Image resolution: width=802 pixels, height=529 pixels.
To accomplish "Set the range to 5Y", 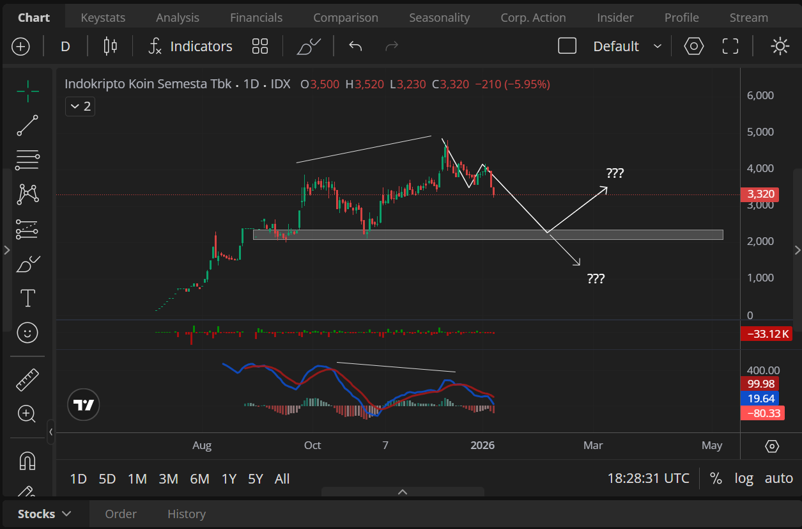I will coord(255,478).
